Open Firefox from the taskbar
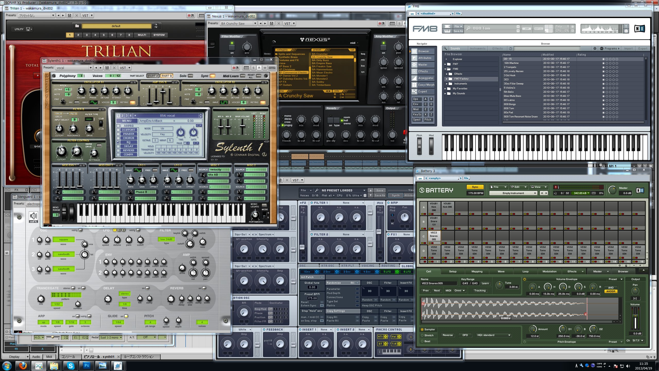The width and height of the screenshot is (659, 371). pyautogui.click(x=23, y=366)
